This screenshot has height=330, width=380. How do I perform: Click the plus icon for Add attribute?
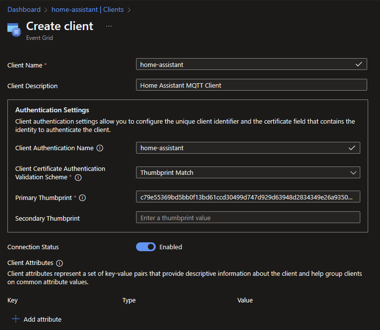coord(15,319)
